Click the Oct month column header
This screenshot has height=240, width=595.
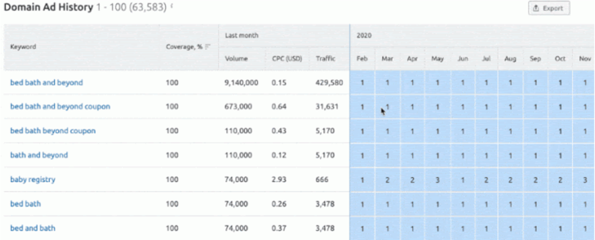point(560,59)
